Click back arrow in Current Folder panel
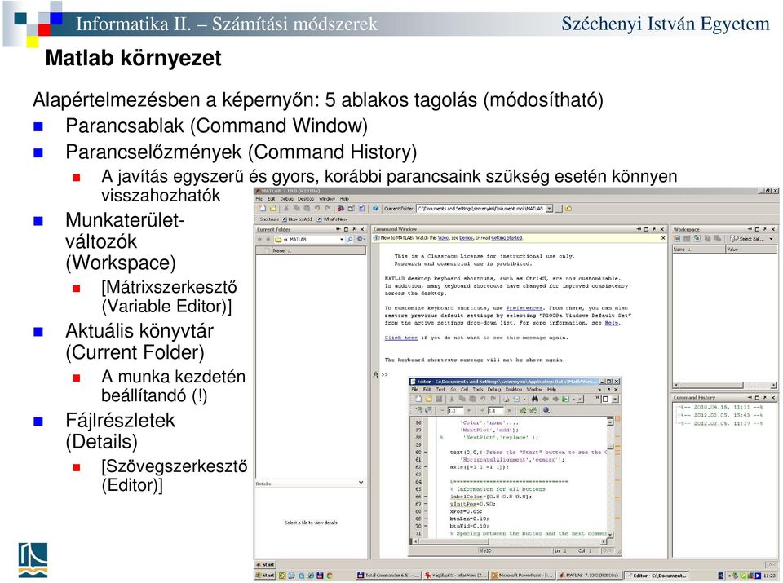 259,240
